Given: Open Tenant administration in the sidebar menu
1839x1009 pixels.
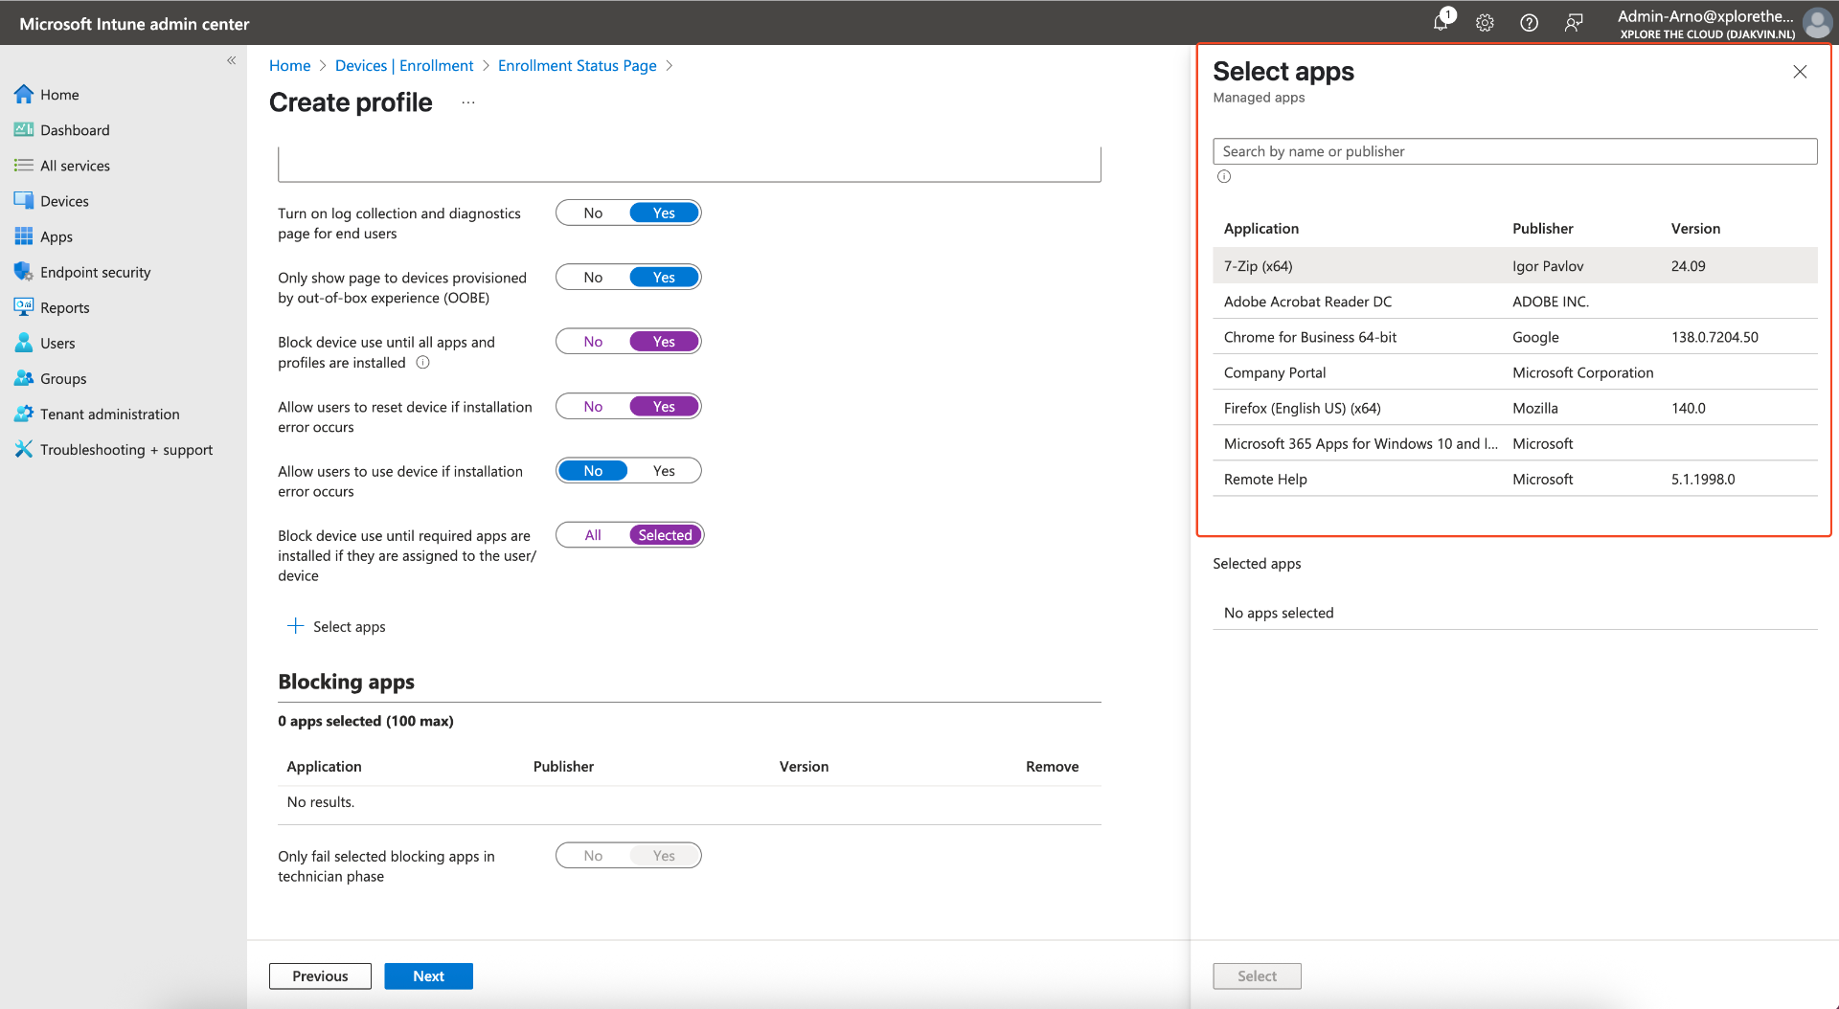Looking at the screenshot, I should pyautogui.click(x=110, y=414).
